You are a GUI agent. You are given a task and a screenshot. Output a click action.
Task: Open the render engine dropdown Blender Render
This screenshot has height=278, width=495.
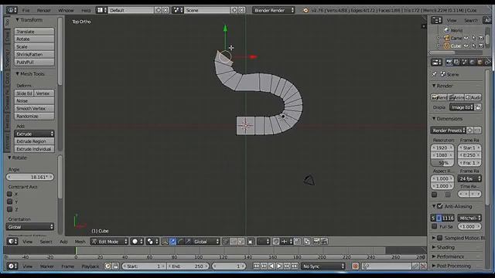point(274,10)
